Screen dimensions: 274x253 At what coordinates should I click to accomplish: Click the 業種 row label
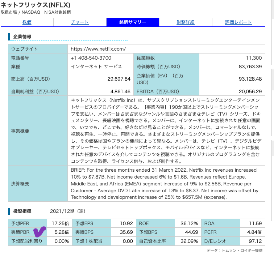(x=16, y=67)
